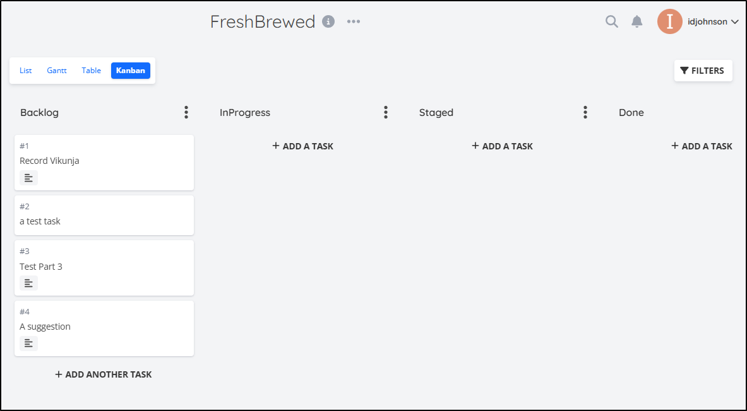Open the Filters button
747x411 pixels.
(x=703, y=71)
